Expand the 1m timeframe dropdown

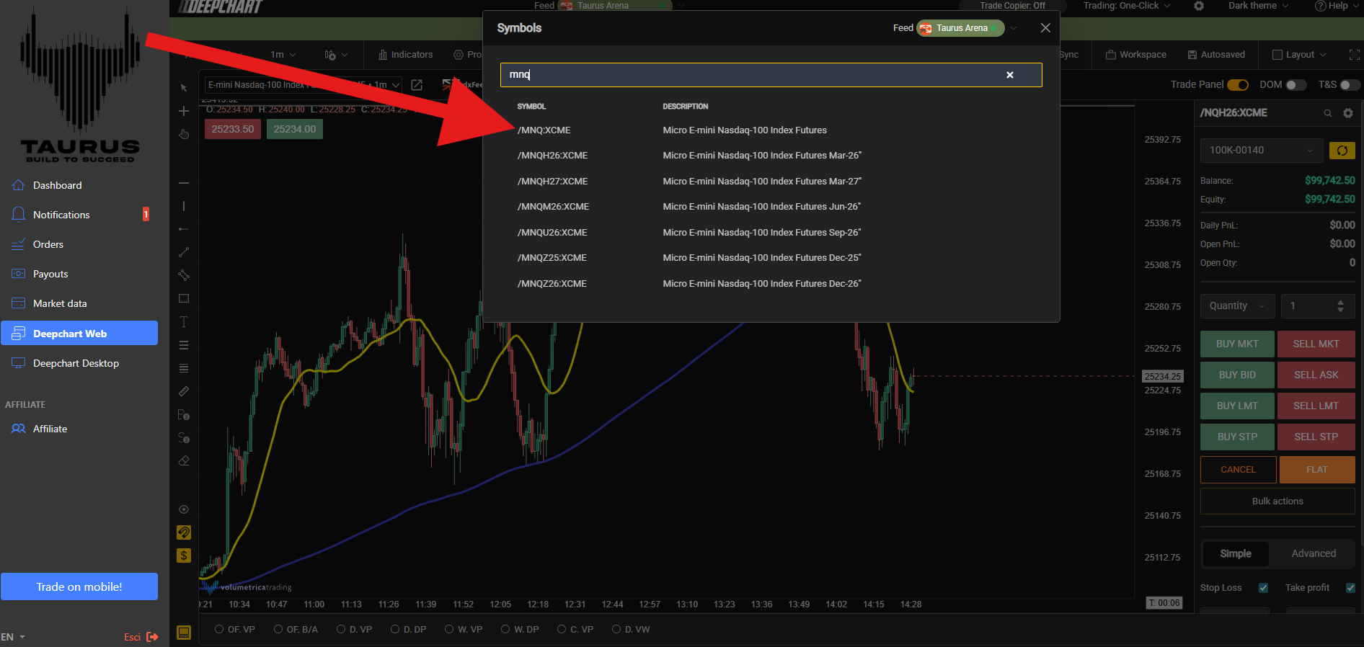pyautogui.click(x=283, y=55)
